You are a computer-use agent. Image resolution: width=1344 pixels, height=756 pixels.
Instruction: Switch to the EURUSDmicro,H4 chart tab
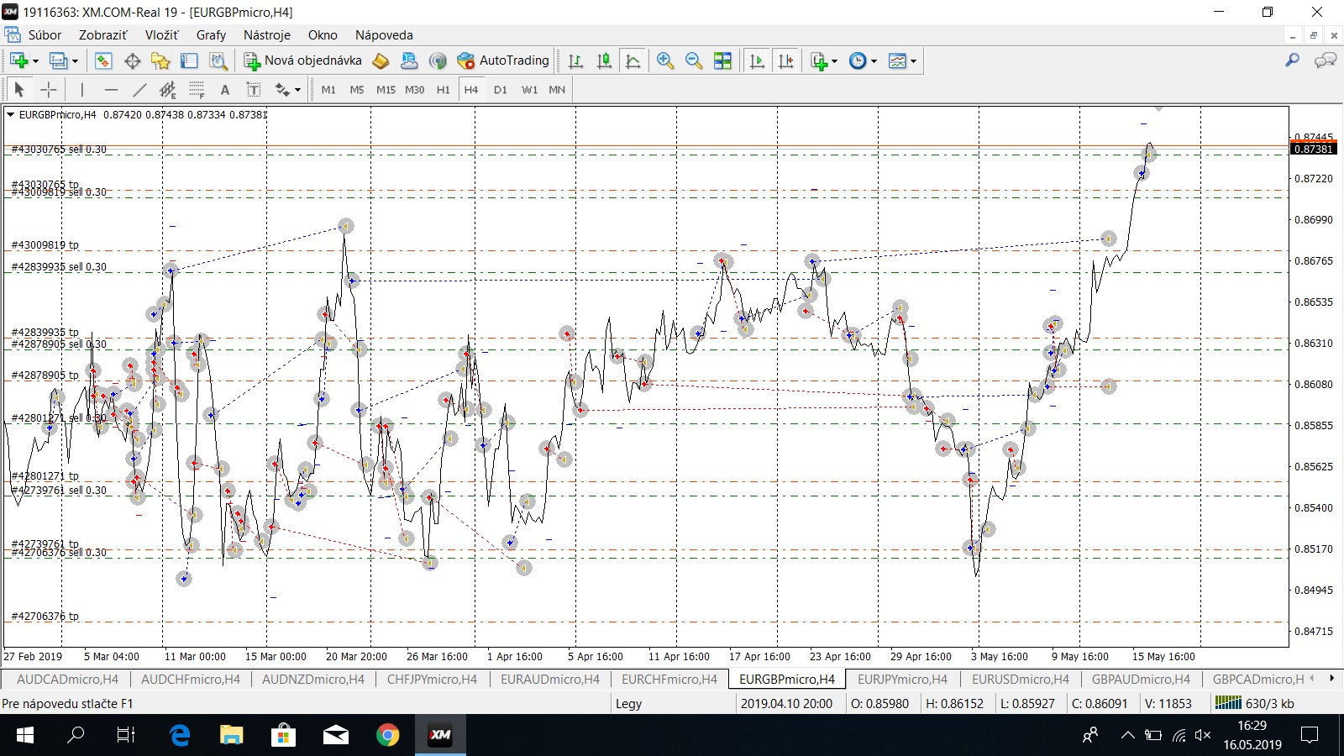click(x=1020, y=679)
